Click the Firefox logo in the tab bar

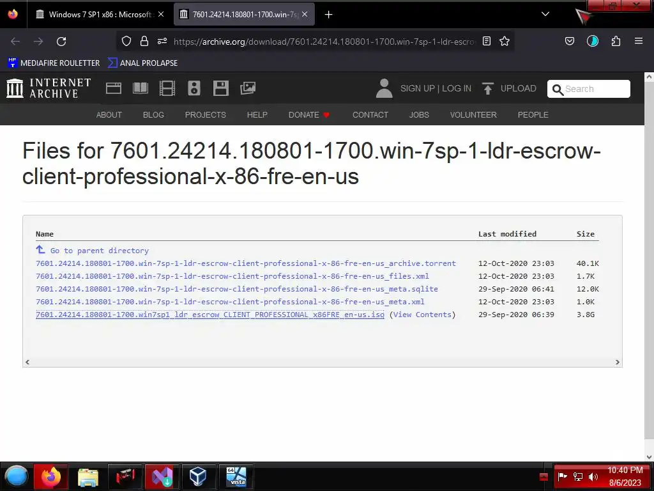13,14
